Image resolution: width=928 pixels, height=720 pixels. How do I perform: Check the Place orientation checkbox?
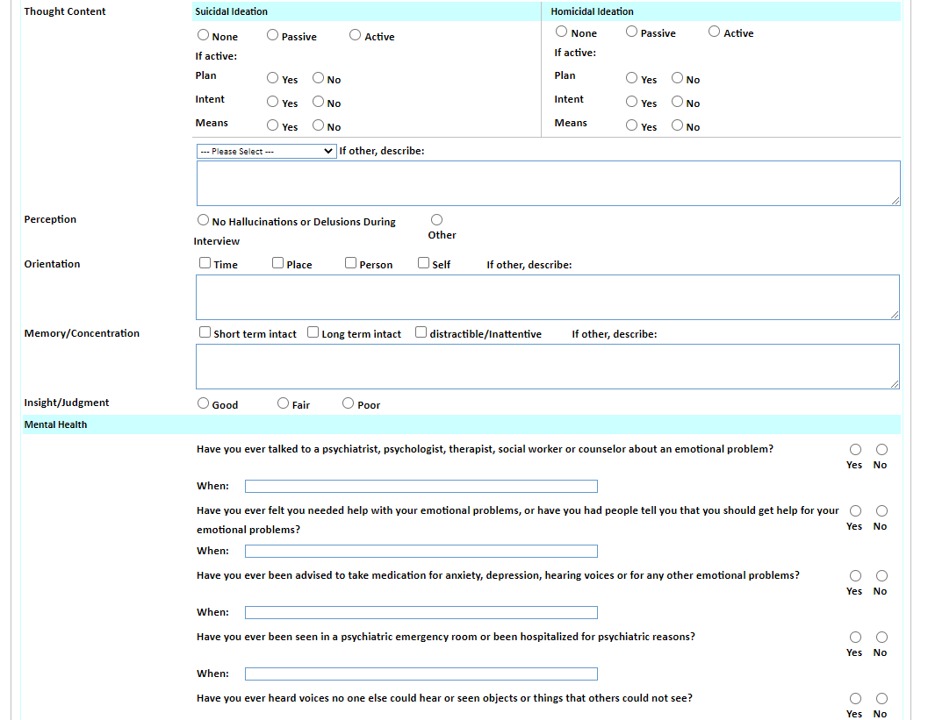click(x=278, y=263)
